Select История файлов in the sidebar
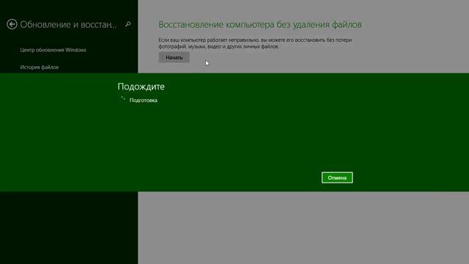Screen dimensions: 469x264 pos(39,67)
